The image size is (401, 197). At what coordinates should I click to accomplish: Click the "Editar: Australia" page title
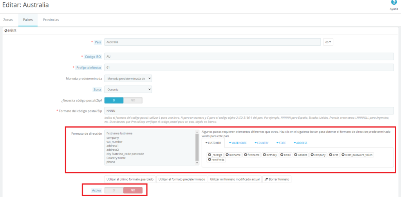[x=25, y=5]
